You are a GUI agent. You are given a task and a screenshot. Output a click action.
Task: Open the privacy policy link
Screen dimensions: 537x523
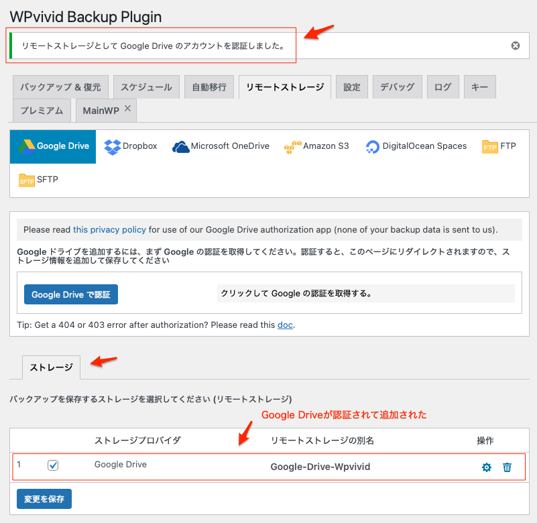coord(109,229)
